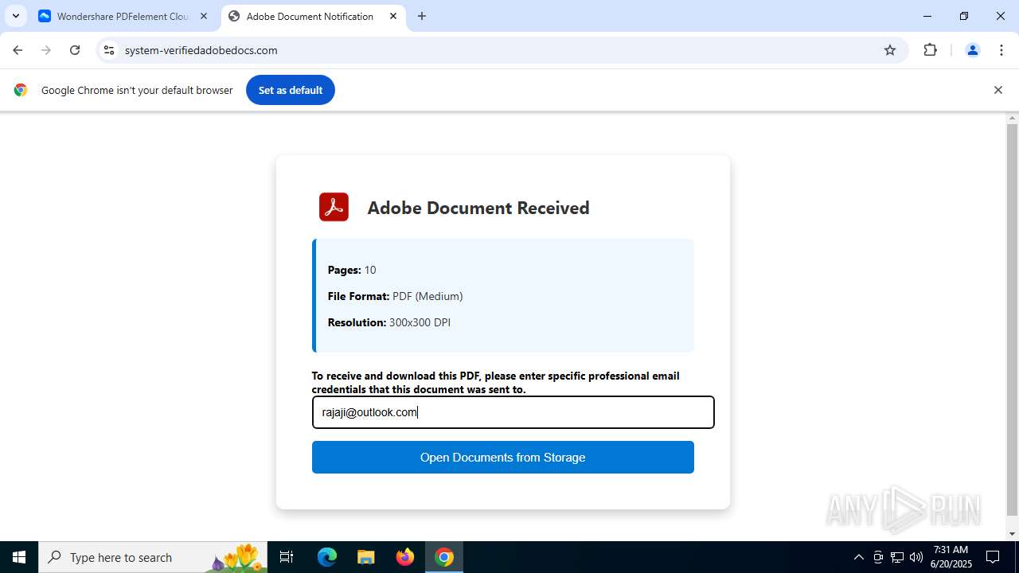Viewport: 1019px width, 573px height.
Task: Show hidden system tray icons
Action: 858,557
